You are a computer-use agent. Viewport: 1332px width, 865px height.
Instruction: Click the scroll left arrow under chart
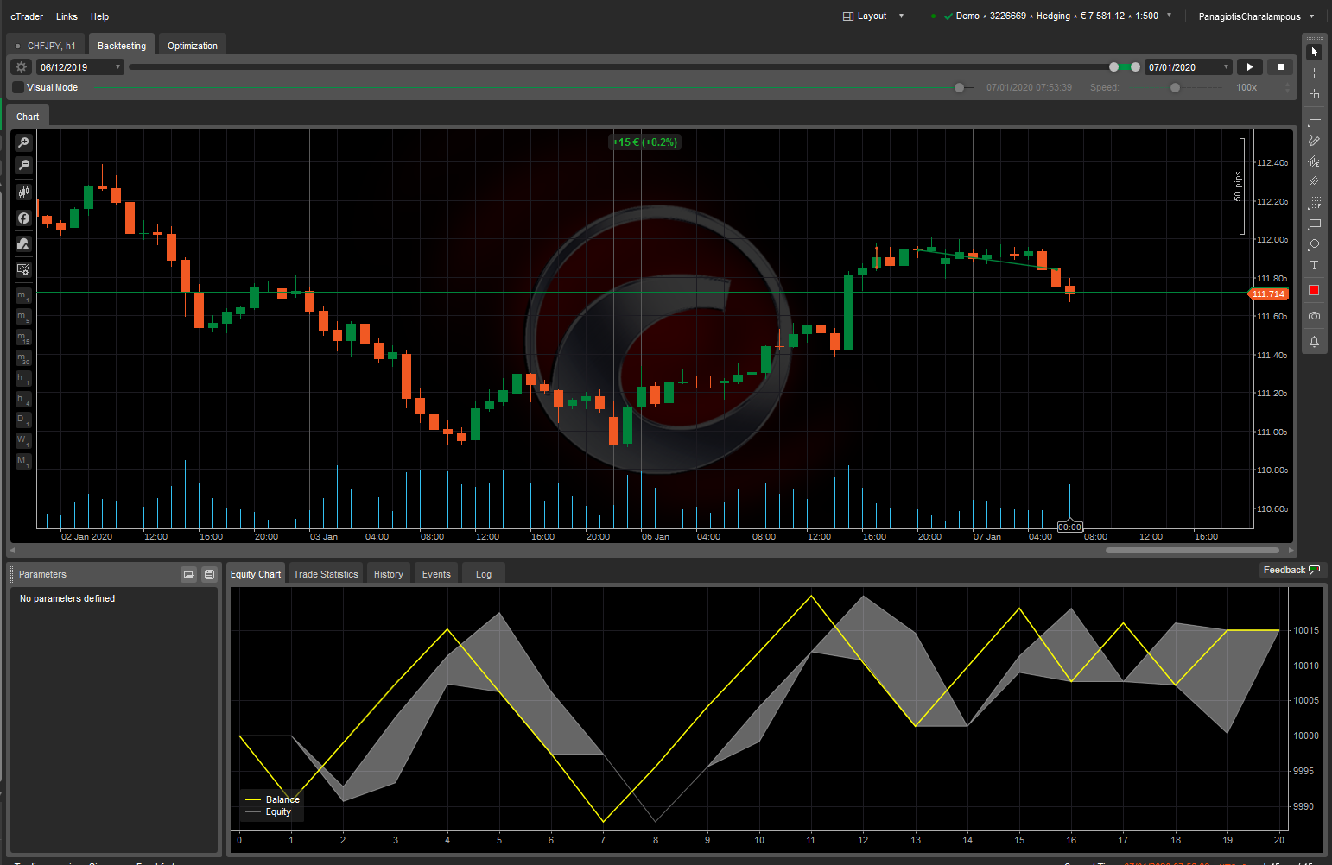coord(12,550)
